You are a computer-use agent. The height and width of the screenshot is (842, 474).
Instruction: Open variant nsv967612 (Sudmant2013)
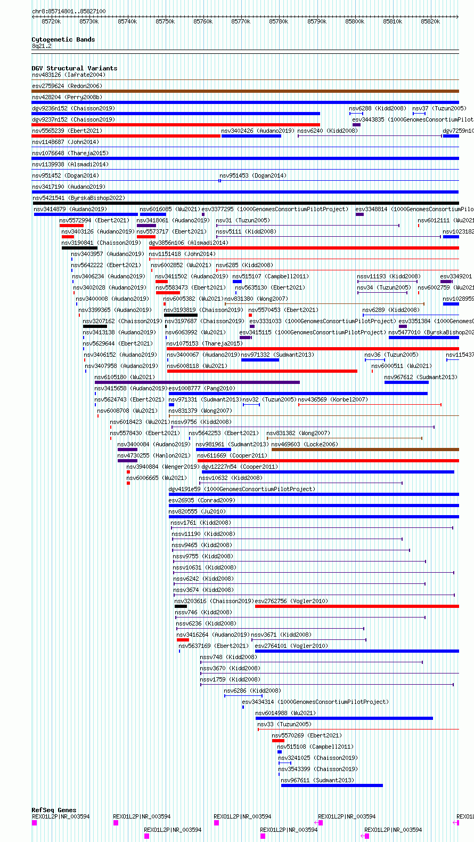[421, 377]
